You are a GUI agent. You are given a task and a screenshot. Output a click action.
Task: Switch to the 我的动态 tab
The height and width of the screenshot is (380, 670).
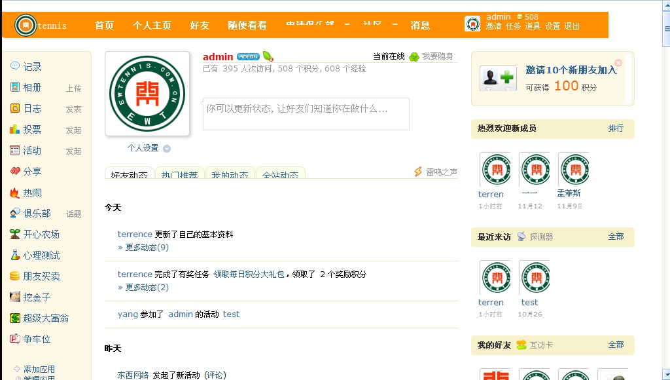coord(230,173)
